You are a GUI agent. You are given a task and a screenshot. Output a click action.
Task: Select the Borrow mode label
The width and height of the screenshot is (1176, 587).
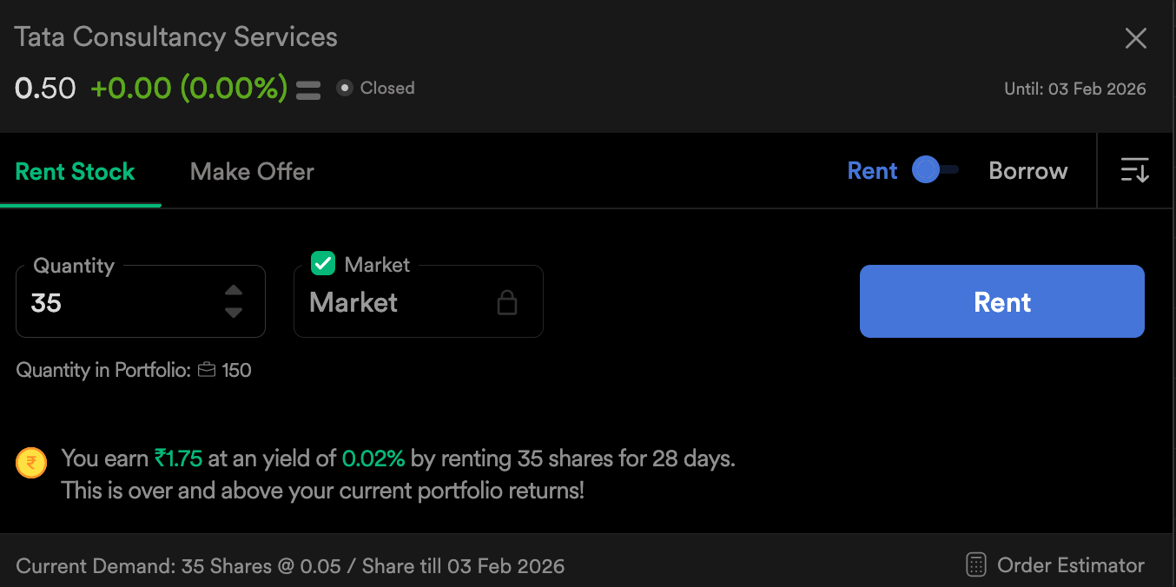1027,171
